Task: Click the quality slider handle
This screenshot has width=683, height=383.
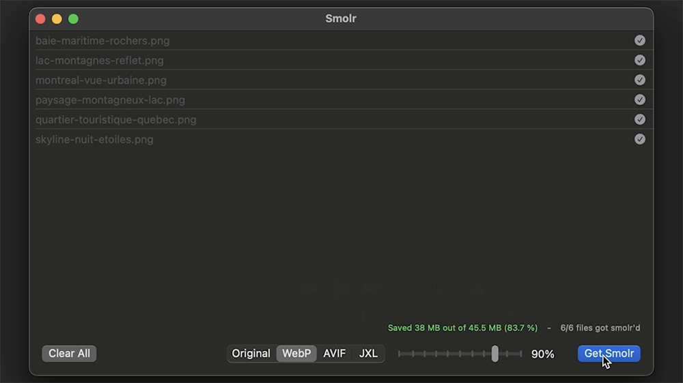Action: [494, 354]
